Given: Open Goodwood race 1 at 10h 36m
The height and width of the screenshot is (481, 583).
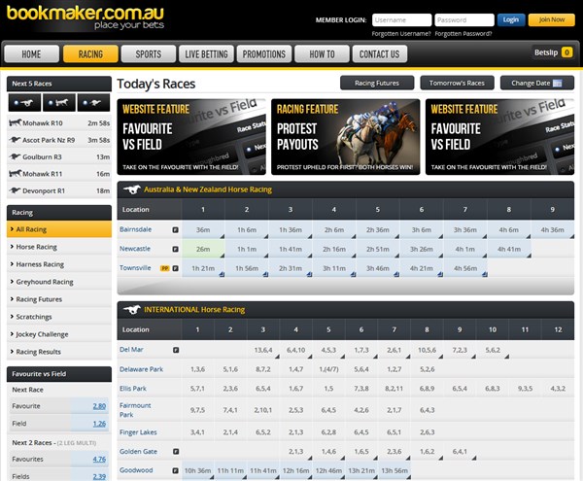Looking at the screenshot, I should [x=198, y=470].
